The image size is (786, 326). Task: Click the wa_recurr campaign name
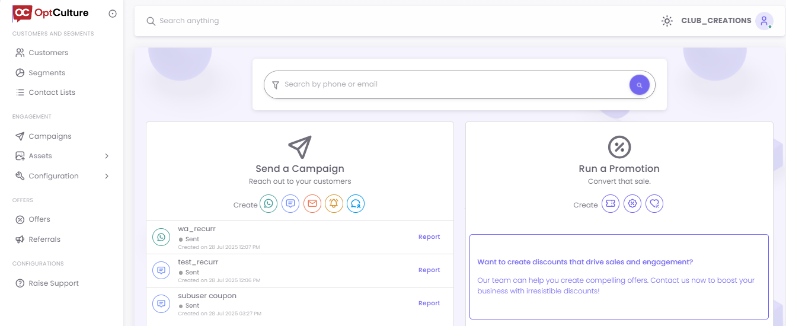pyautogui.click(x=197, y=229)
